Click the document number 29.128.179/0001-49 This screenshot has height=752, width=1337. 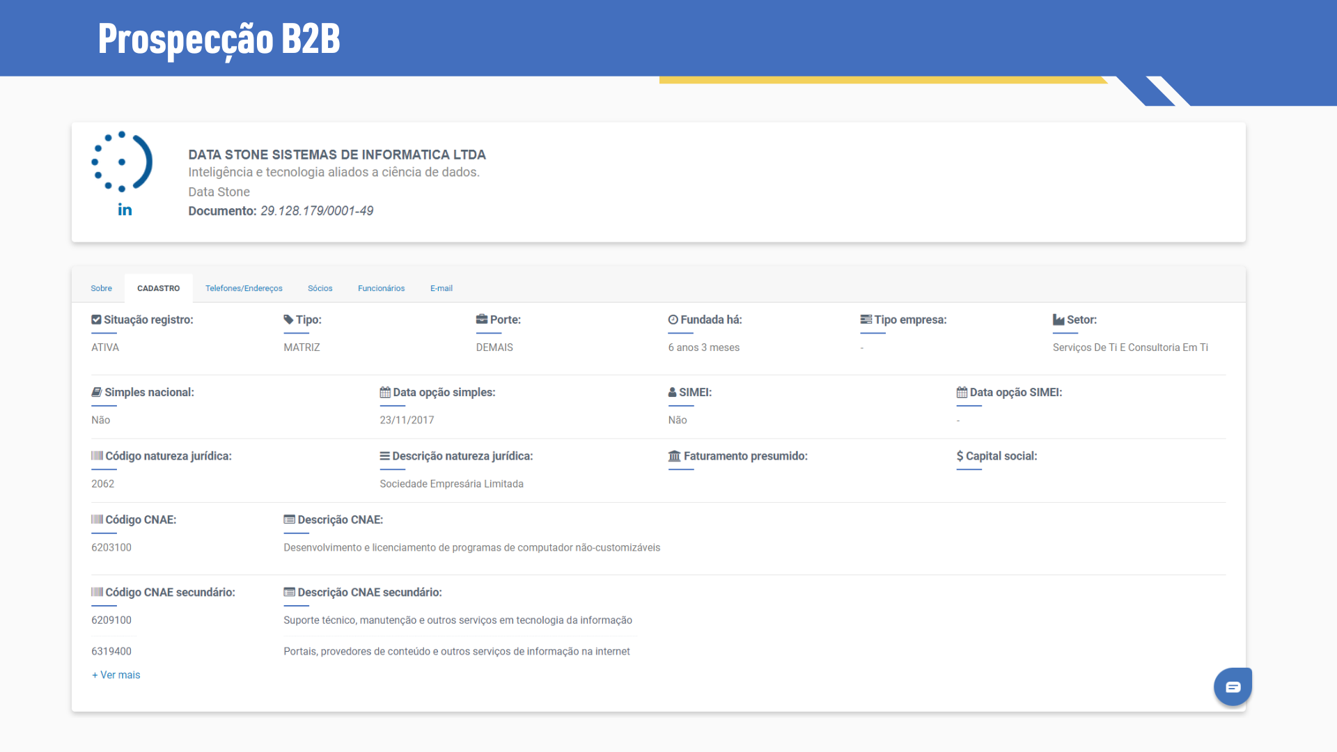(317, 211)
